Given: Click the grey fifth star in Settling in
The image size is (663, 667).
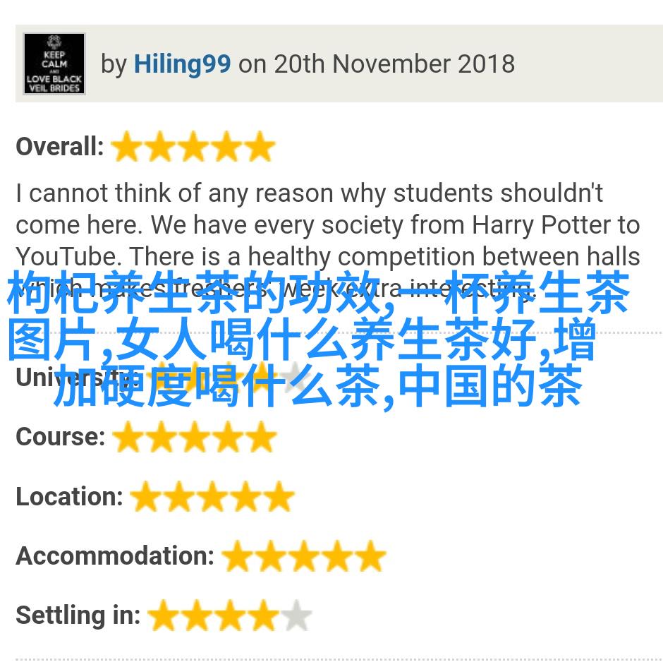Looking at the screenshot, I should coord(297,615).
